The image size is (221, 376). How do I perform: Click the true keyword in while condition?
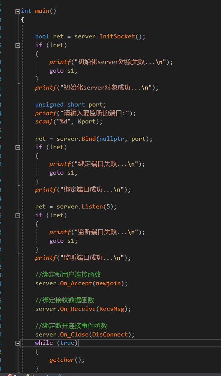[x=67, y=343]
